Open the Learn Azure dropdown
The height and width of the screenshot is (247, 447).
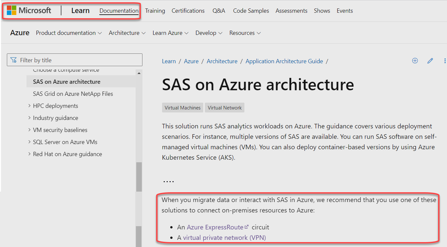(x=171, y=33)
